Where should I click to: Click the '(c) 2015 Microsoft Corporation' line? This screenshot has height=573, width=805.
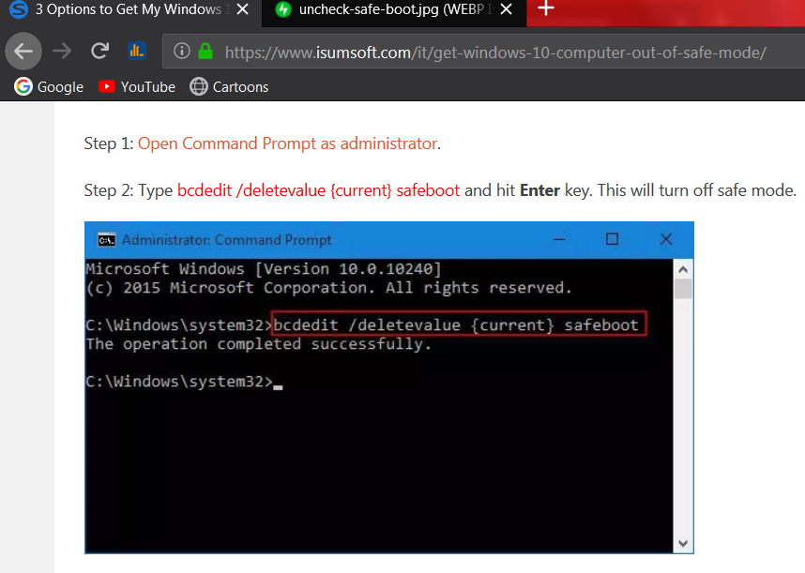(x=328, y=288)
